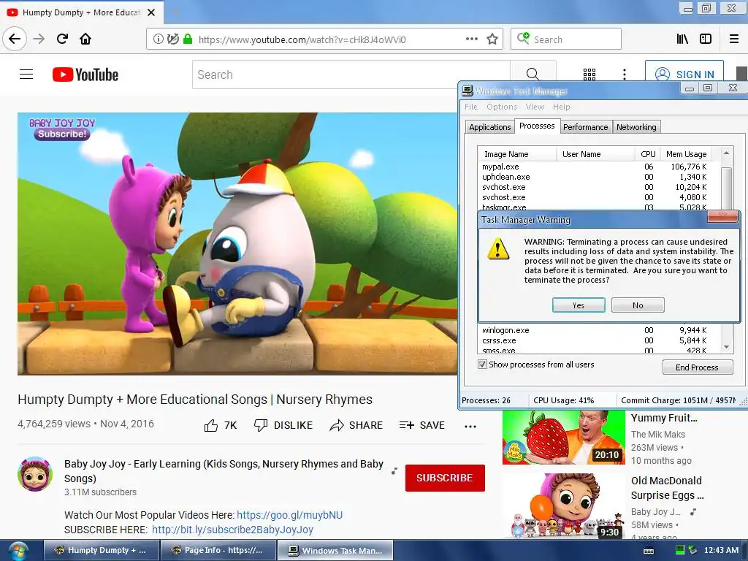
Task: Go back using the browser back arrow
Action: [15, 39]
